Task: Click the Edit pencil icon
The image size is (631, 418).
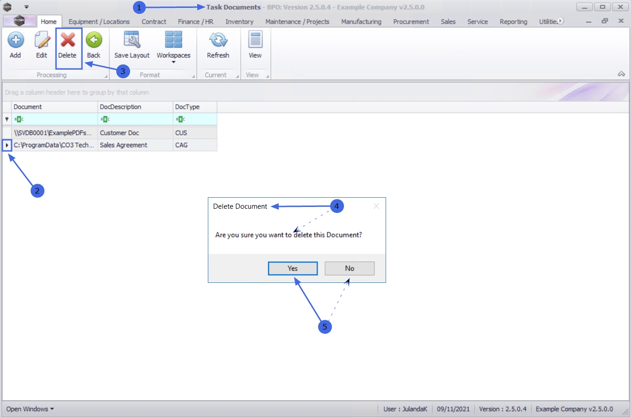Action: point(42,40)
